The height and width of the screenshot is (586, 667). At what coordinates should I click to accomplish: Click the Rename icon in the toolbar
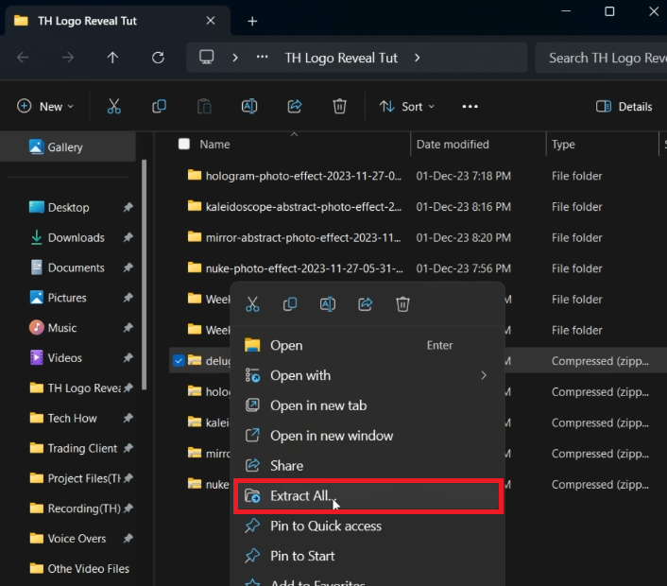coord(249,107)
